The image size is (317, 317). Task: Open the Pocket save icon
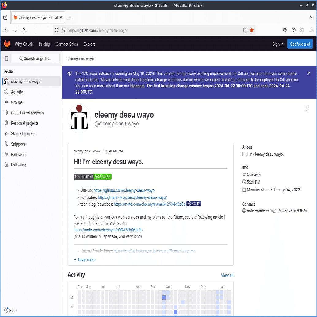pos(285,30)
